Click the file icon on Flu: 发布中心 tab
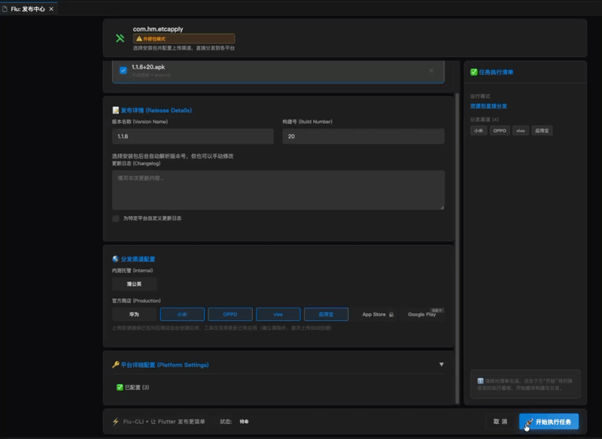The width and height of the screenshot is (602, 439). point(5,9)
